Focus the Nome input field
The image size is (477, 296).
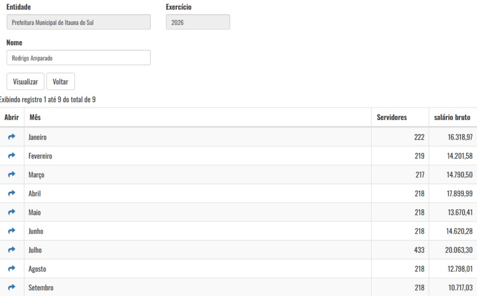pos(79,58)
